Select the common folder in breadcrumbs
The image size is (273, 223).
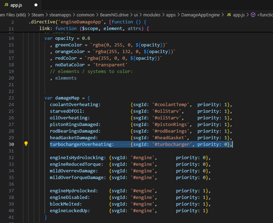click(86, 15)
